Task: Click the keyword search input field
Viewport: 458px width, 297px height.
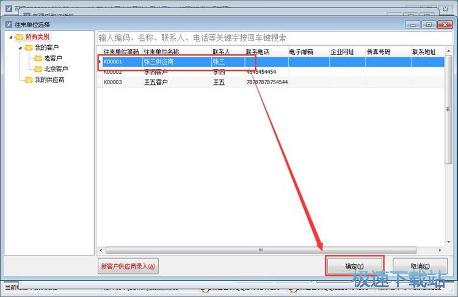Action: click(274, 38)
